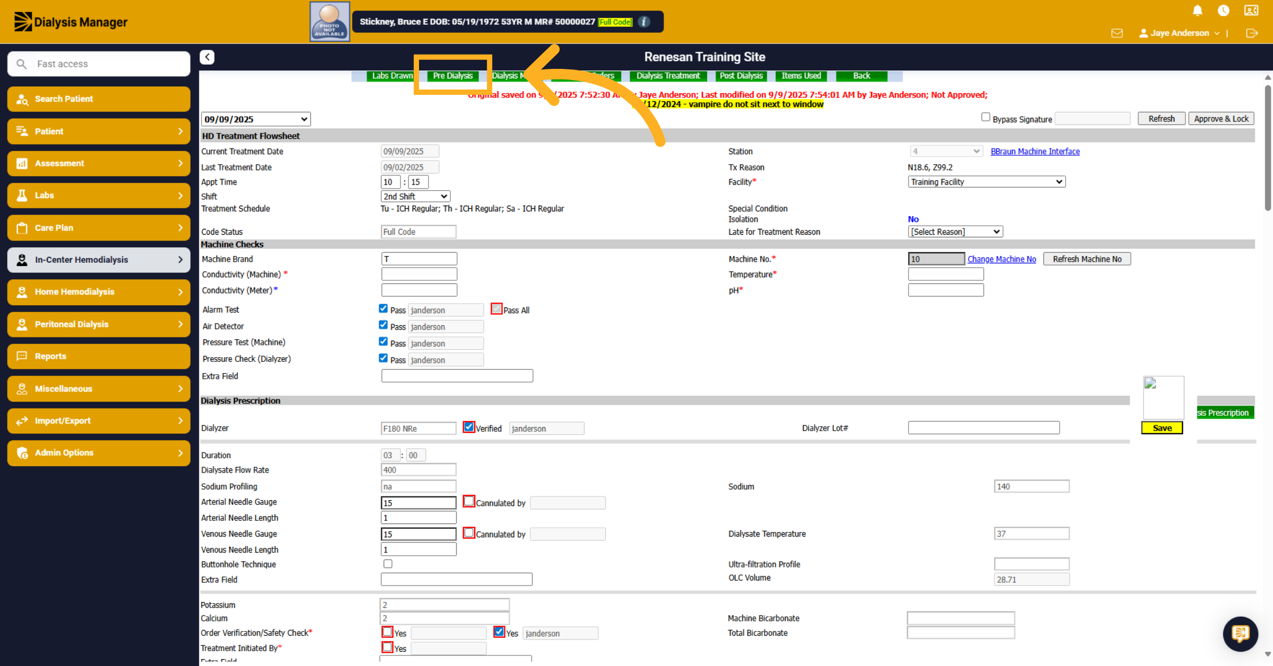This screenshot has width=1273, height=666.
Task: Open the BBraun Machine Interface link
Action: point(1035,152)
